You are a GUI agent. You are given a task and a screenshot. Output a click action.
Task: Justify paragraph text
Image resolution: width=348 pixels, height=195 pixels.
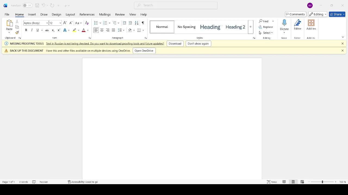point(113,30)
